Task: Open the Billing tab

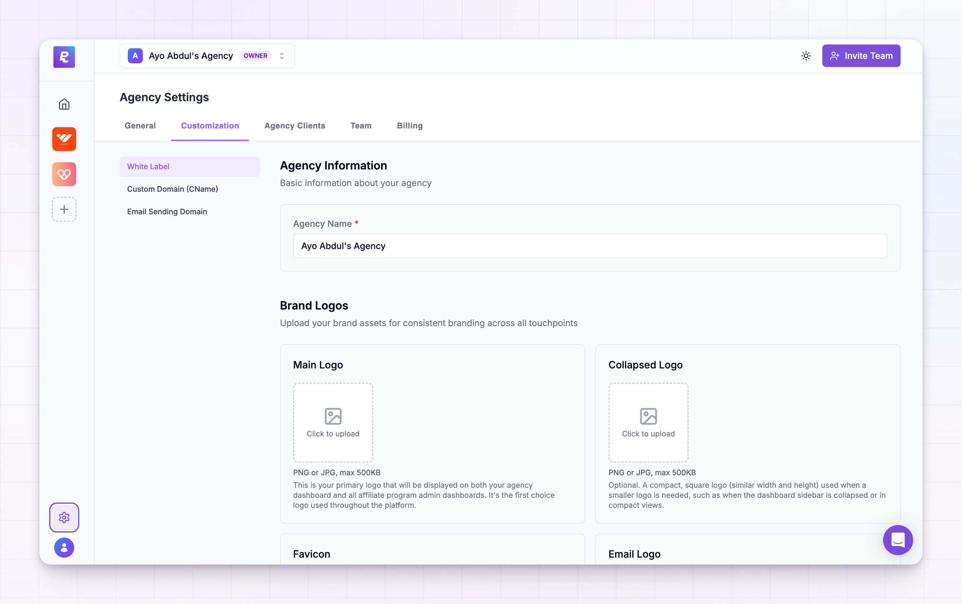Action: tap(410, 126)
